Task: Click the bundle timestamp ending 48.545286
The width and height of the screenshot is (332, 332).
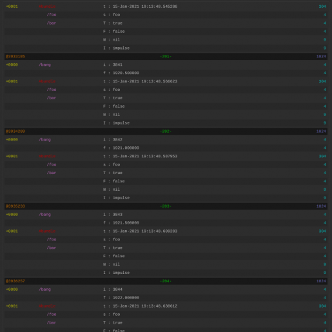Action: coord(145,6)
